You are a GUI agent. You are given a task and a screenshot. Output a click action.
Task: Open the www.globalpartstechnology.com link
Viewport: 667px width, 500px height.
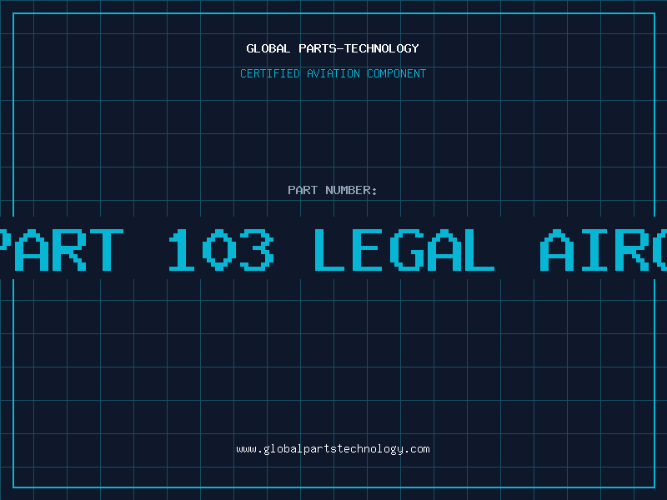pos(333,449)
